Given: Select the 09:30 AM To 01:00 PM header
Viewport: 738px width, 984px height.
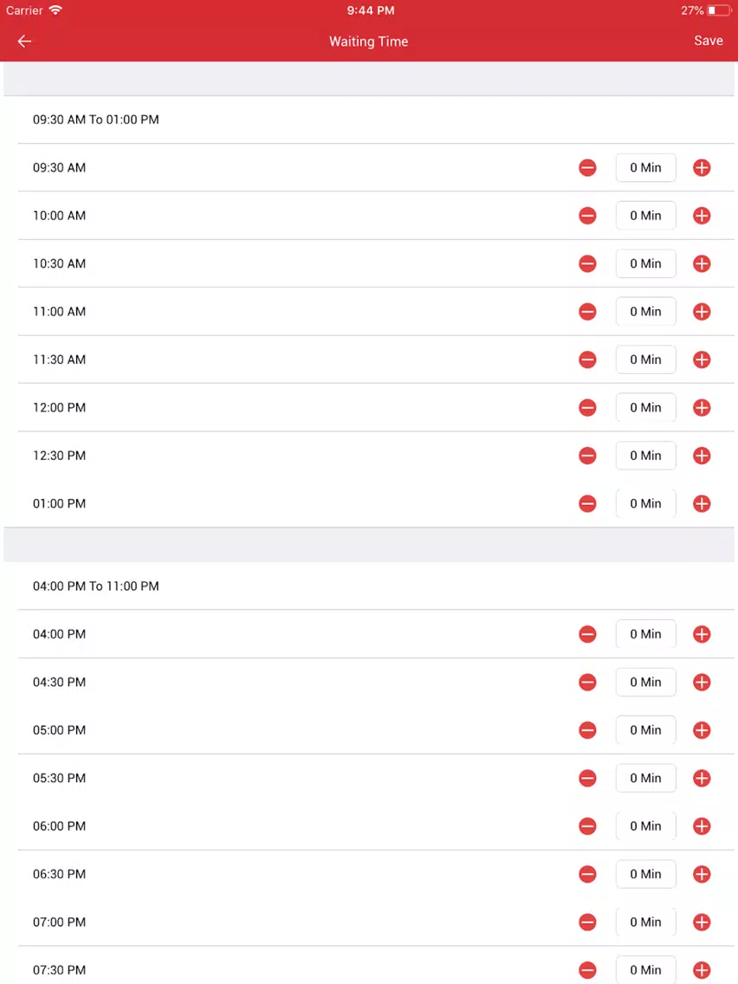Looking at the screenshot, I should point(96,120).
